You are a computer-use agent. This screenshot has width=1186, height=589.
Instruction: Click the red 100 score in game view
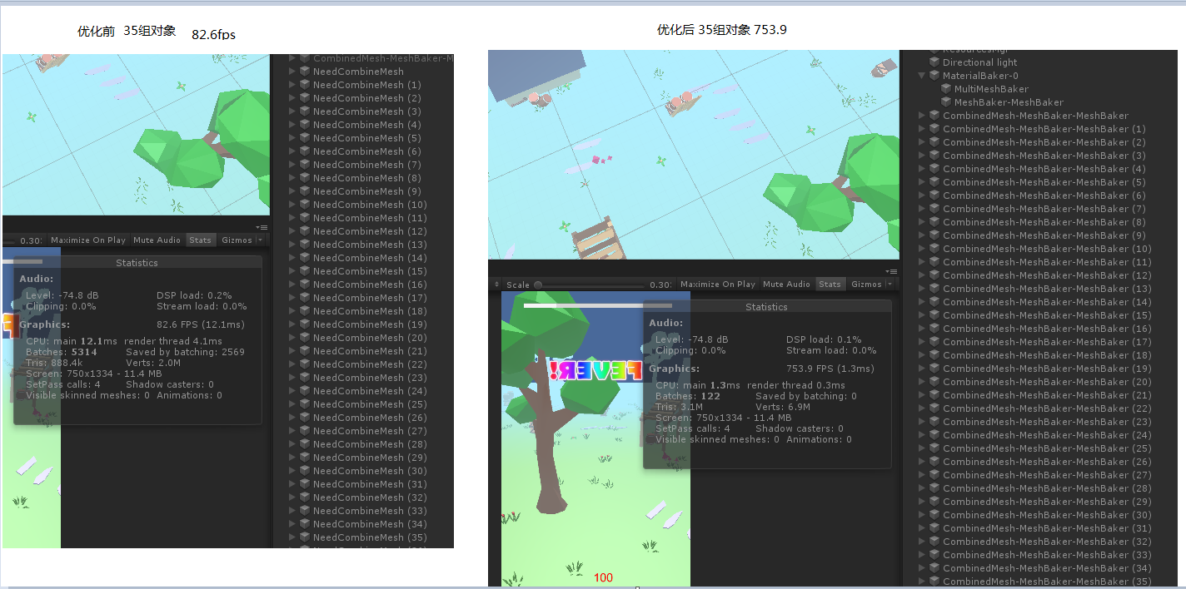pos(603,577)
